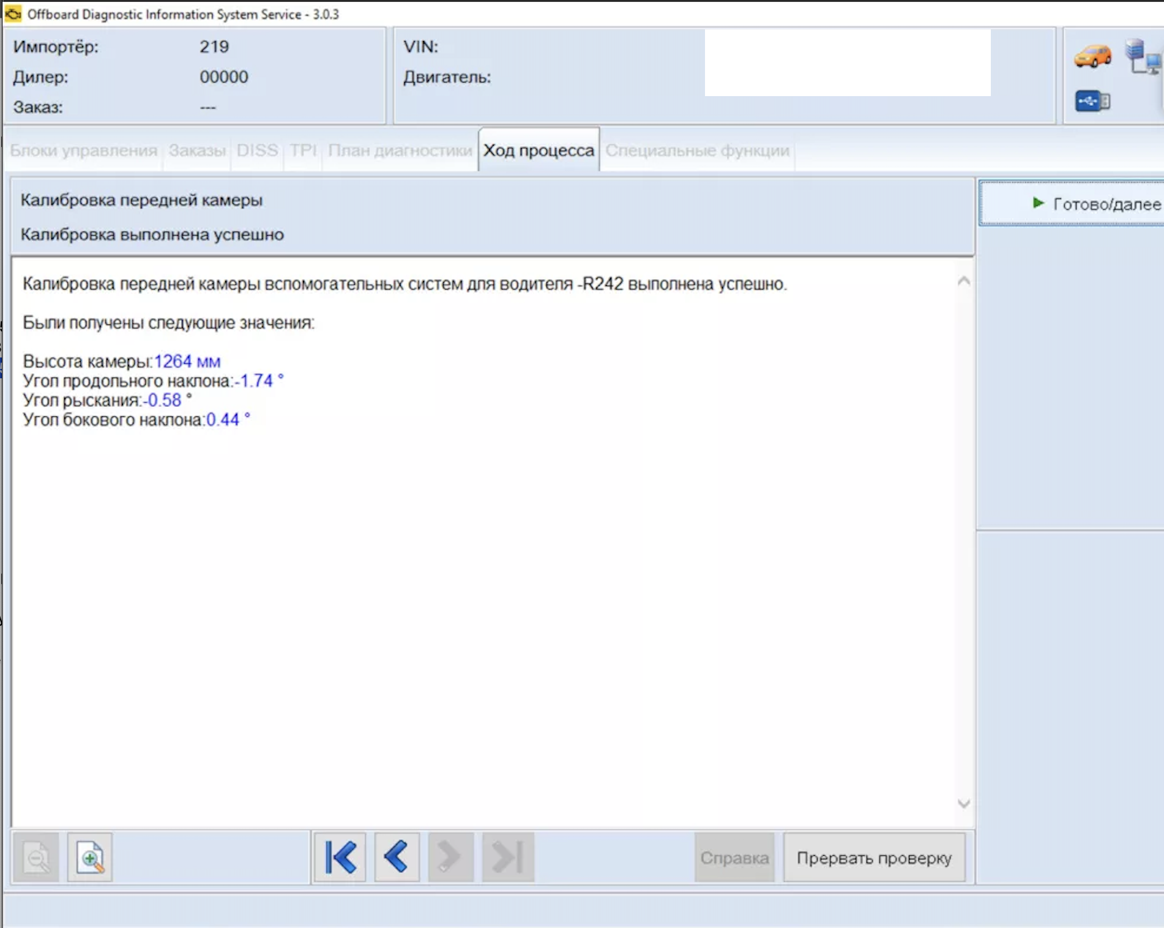Click the zoom out magnifier icon
1164x928 pixels.
[x=36, y=857]
